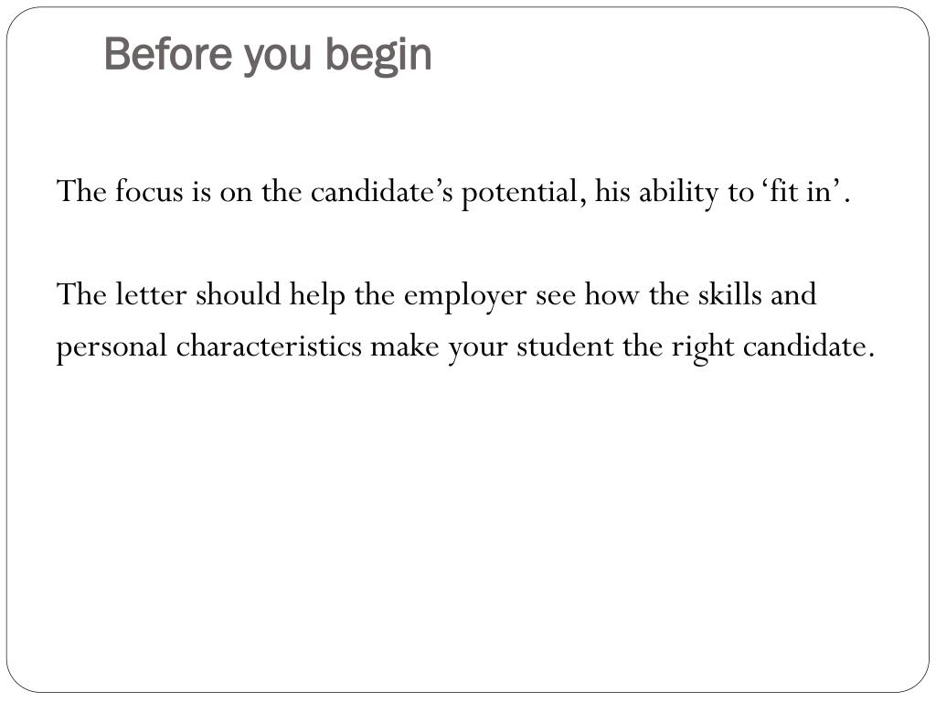Click the word 'student' on the last line

pos(565,346)
